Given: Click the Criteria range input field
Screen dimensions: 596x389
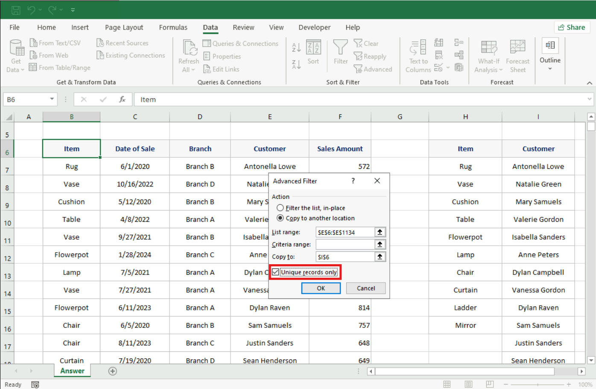Looking at the screenshot, I should [345, 245].
